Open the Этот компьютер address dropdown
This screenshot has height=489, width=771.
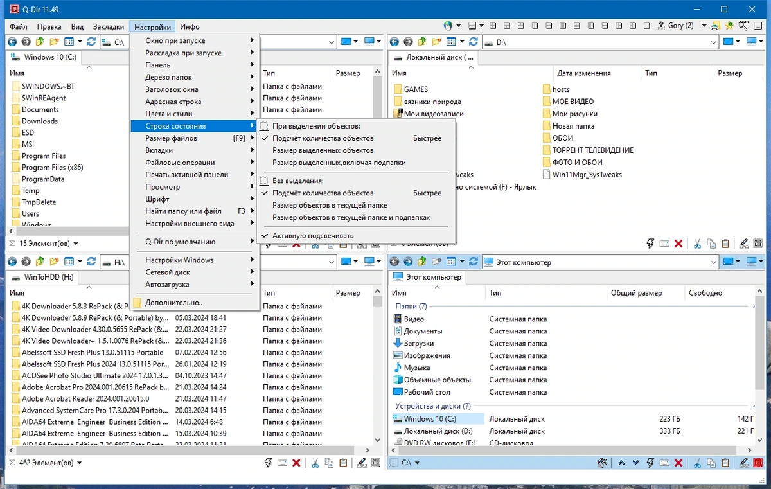(x=713, y=262)
